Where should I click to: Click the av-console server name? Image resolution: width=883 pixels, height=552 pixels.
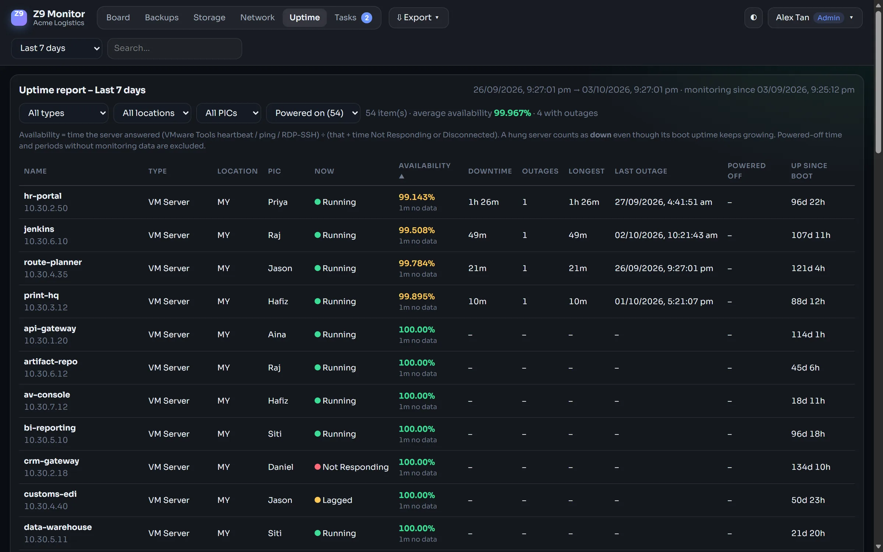click(x=47, y=395)
